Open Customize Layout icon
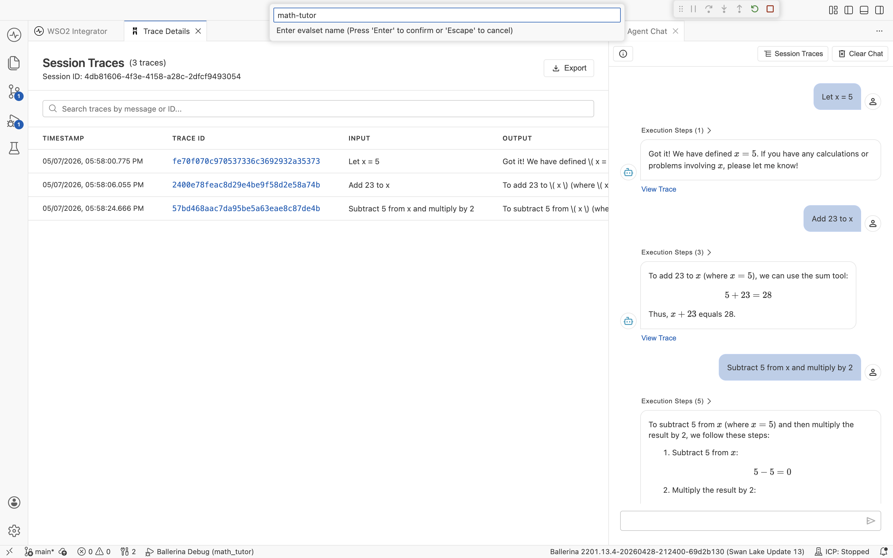This screenshot has height=558, width=893. pyautogui.click(x=833, y=10)
